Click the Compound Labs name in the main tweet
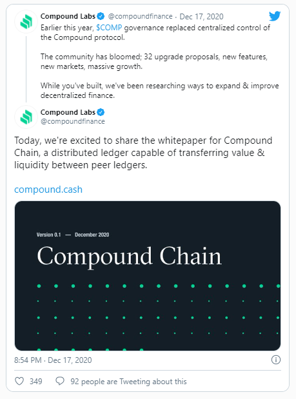 [x=68, y=112]
